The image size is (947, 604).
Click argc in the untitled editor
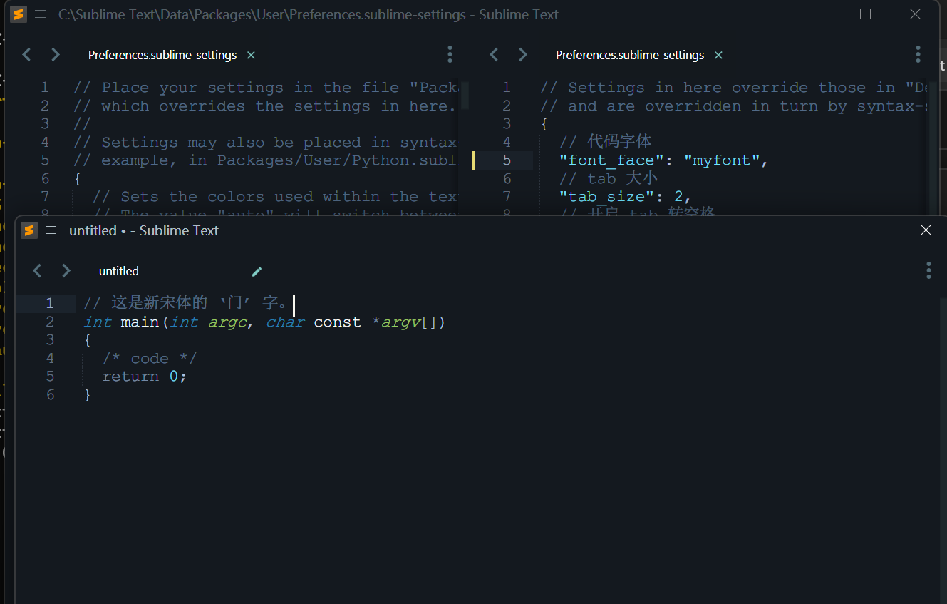point(227,322)
